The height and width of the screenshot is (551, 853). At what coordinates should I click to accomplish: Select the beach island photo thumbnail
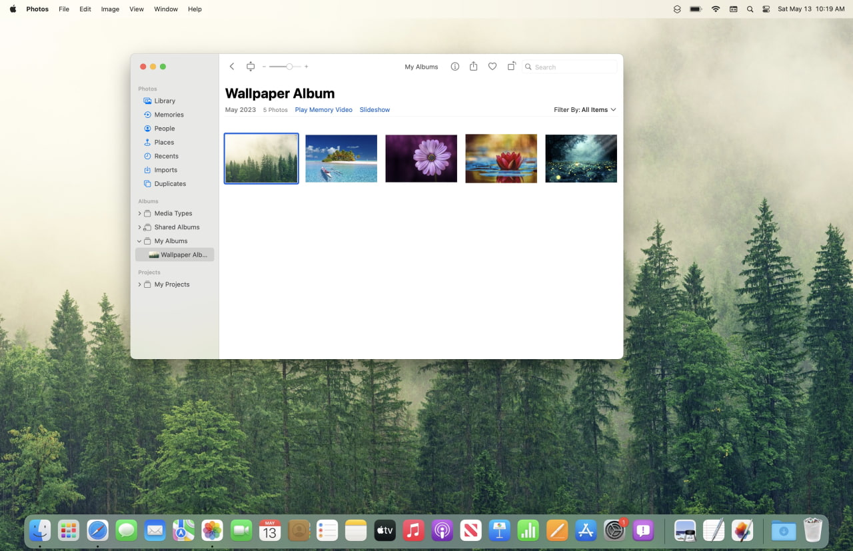coord(341,158)
